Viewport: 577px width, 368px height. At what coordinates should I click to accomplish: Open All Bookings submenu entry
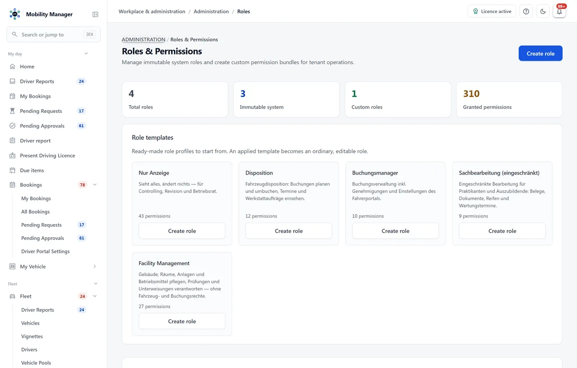(35, 212)
